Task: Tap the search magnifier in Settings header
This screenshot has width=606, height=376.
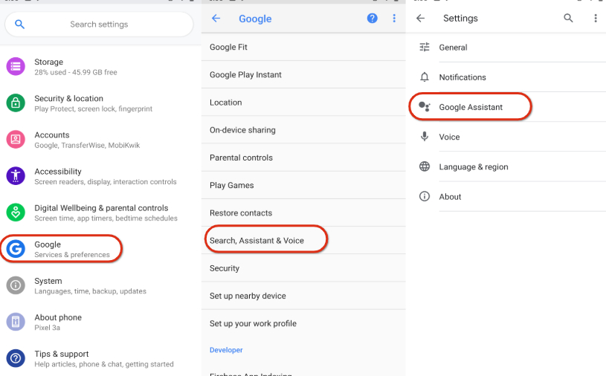Action: click(569, 19)
